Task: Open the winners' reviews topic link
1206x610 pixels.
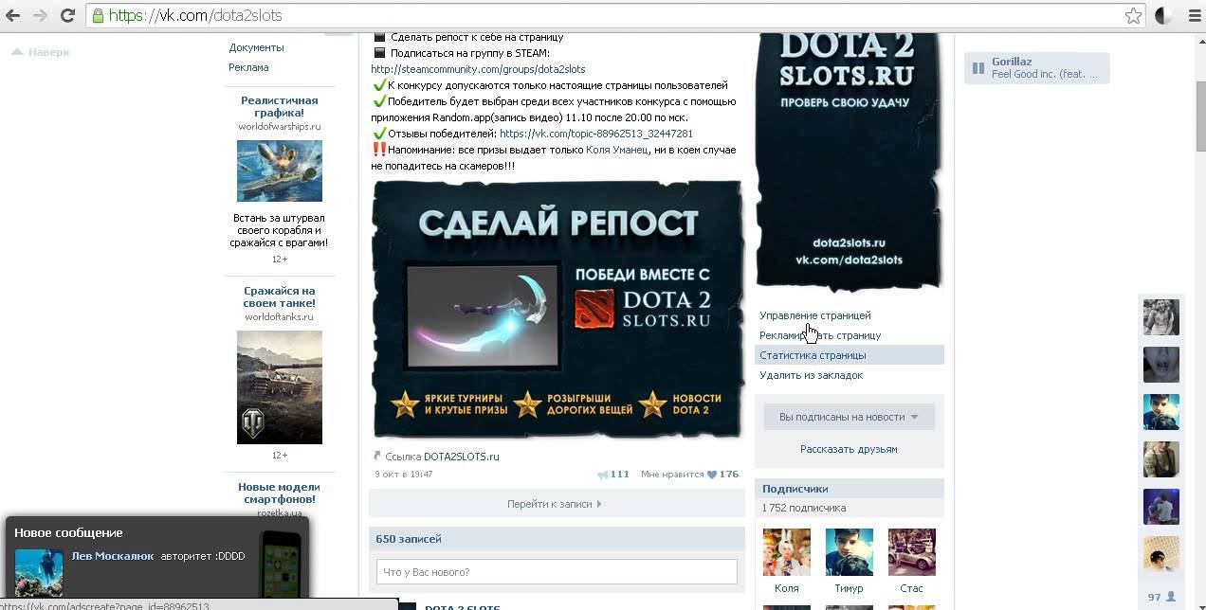Action: coord(596,134)
